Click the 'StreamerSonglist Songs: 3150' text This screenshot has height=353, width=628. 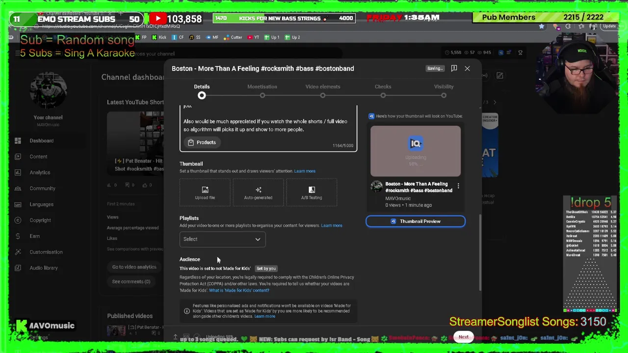coord(528,322)
